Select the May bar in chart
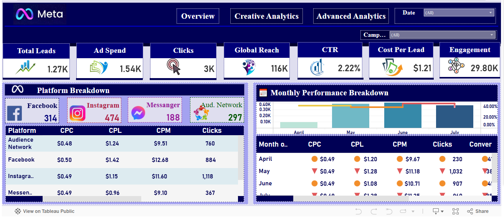 350,116
